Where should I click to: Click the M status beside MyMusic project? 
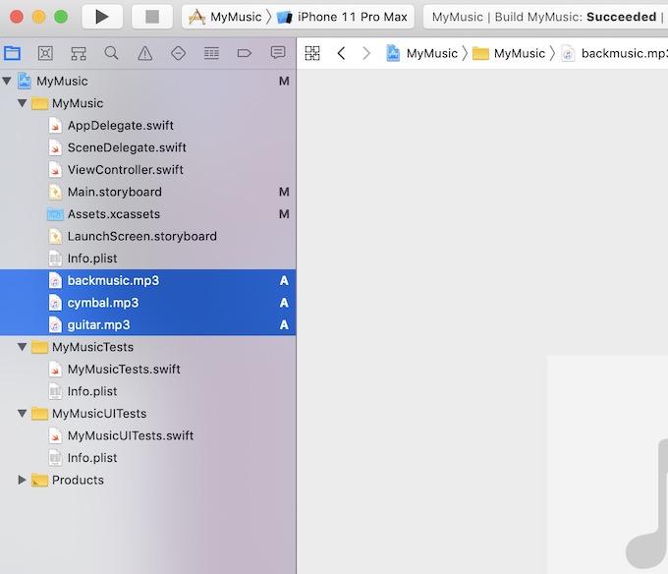point(284,81)
